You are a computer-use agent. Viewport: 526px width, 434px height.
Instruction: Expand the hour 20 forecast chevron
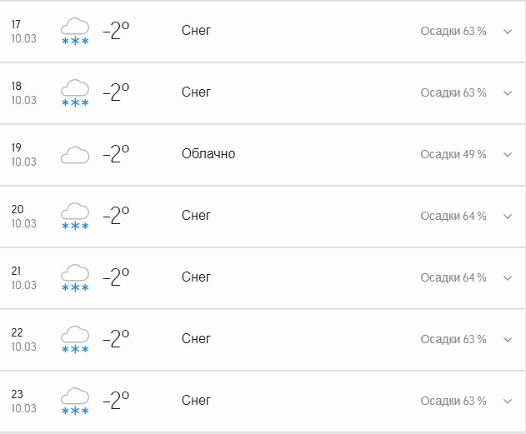(508, 217)
